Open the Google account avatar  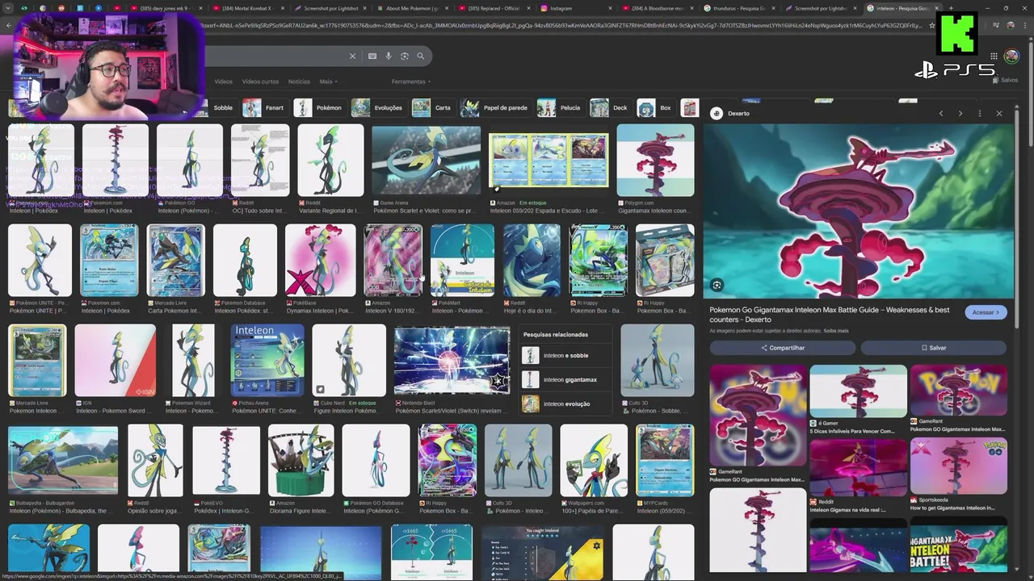coord(1011,56)
